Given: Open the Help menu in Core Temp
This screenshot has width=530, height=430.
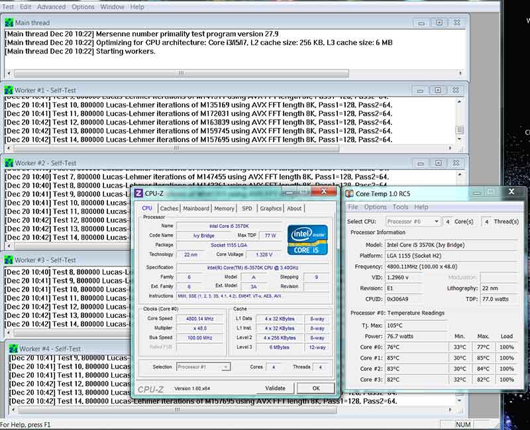Looking at the screenshot, I should [421, 207].
